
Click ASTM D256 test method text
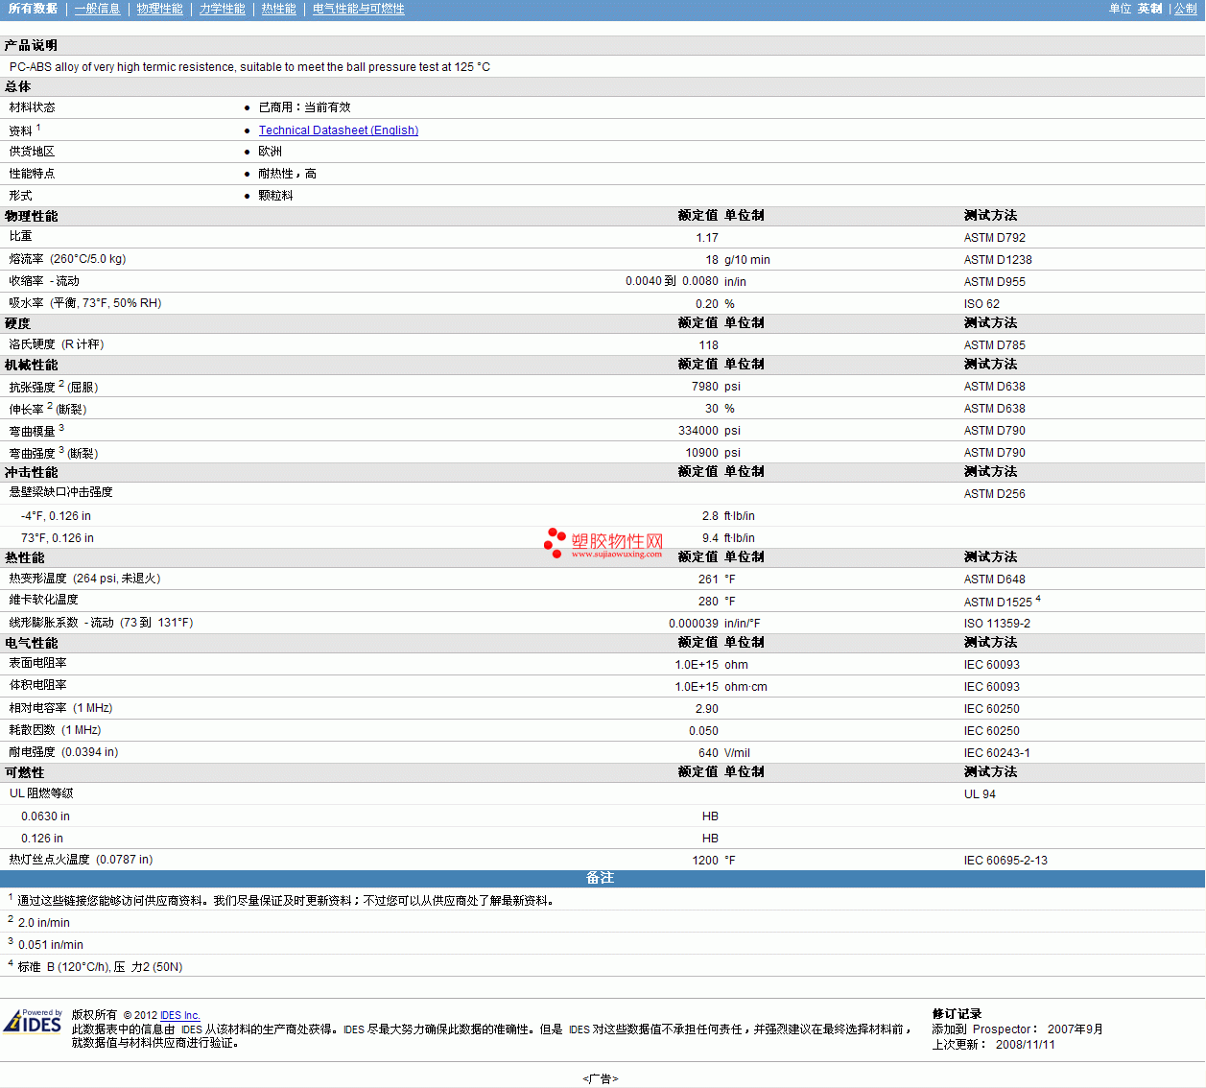(x=995, y=494)
